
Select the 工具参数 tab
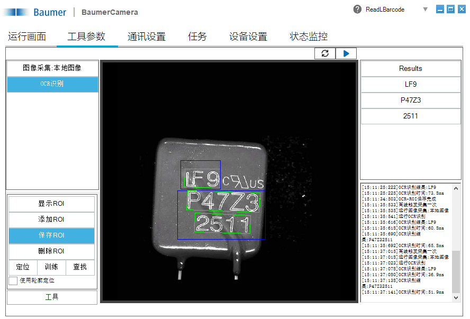[x=86, y=37]
